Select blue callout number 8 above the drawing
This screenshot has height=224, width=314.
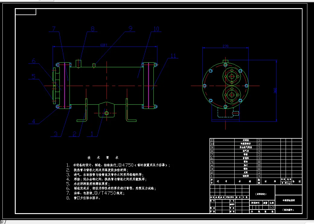click(x=92, y=29)
